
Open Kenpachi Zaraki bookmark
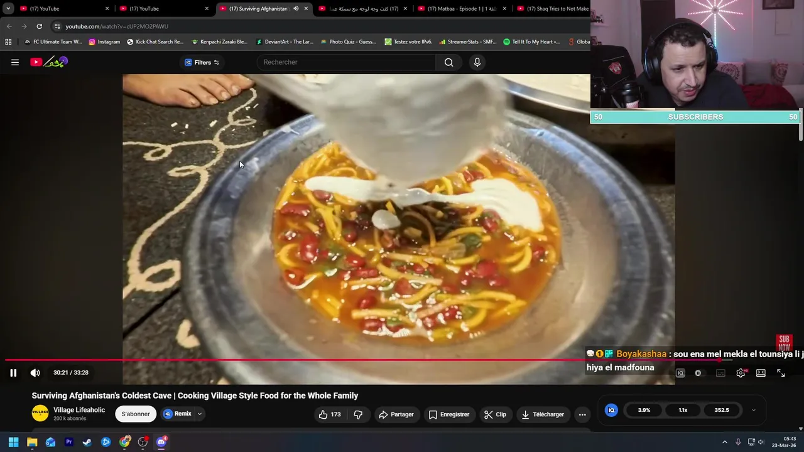pyautogui.click(x=219, y=42)
